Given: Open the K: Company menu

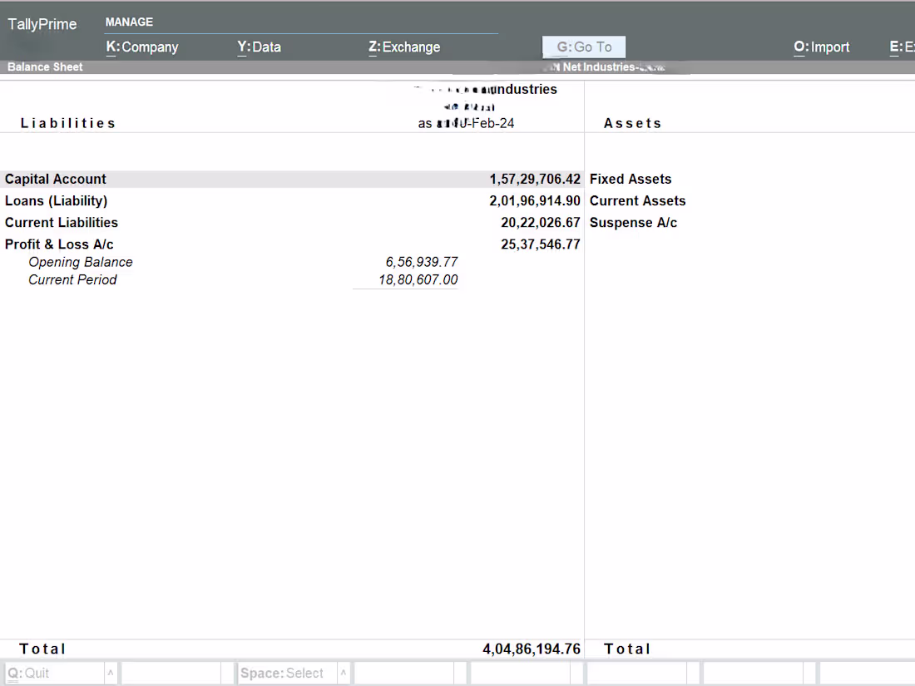Looking at the screenshot, I should [141, 47].
